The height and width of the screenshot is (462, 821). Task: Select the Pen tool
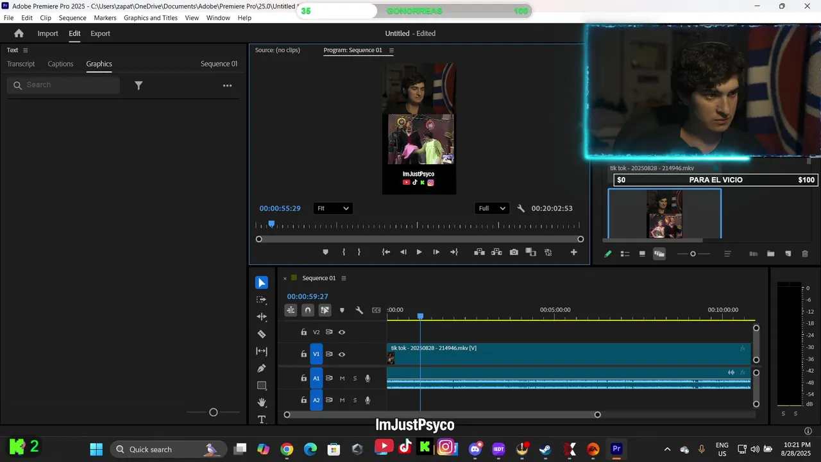(262, 368)
